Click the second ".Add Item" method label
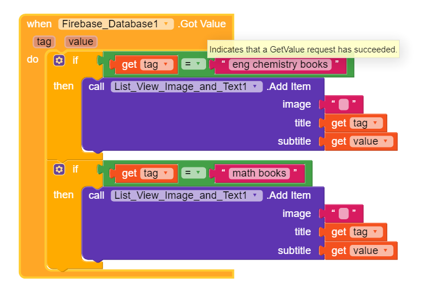Image resolution: width=423 pixels, height=299 pixels. coord(289,195)
